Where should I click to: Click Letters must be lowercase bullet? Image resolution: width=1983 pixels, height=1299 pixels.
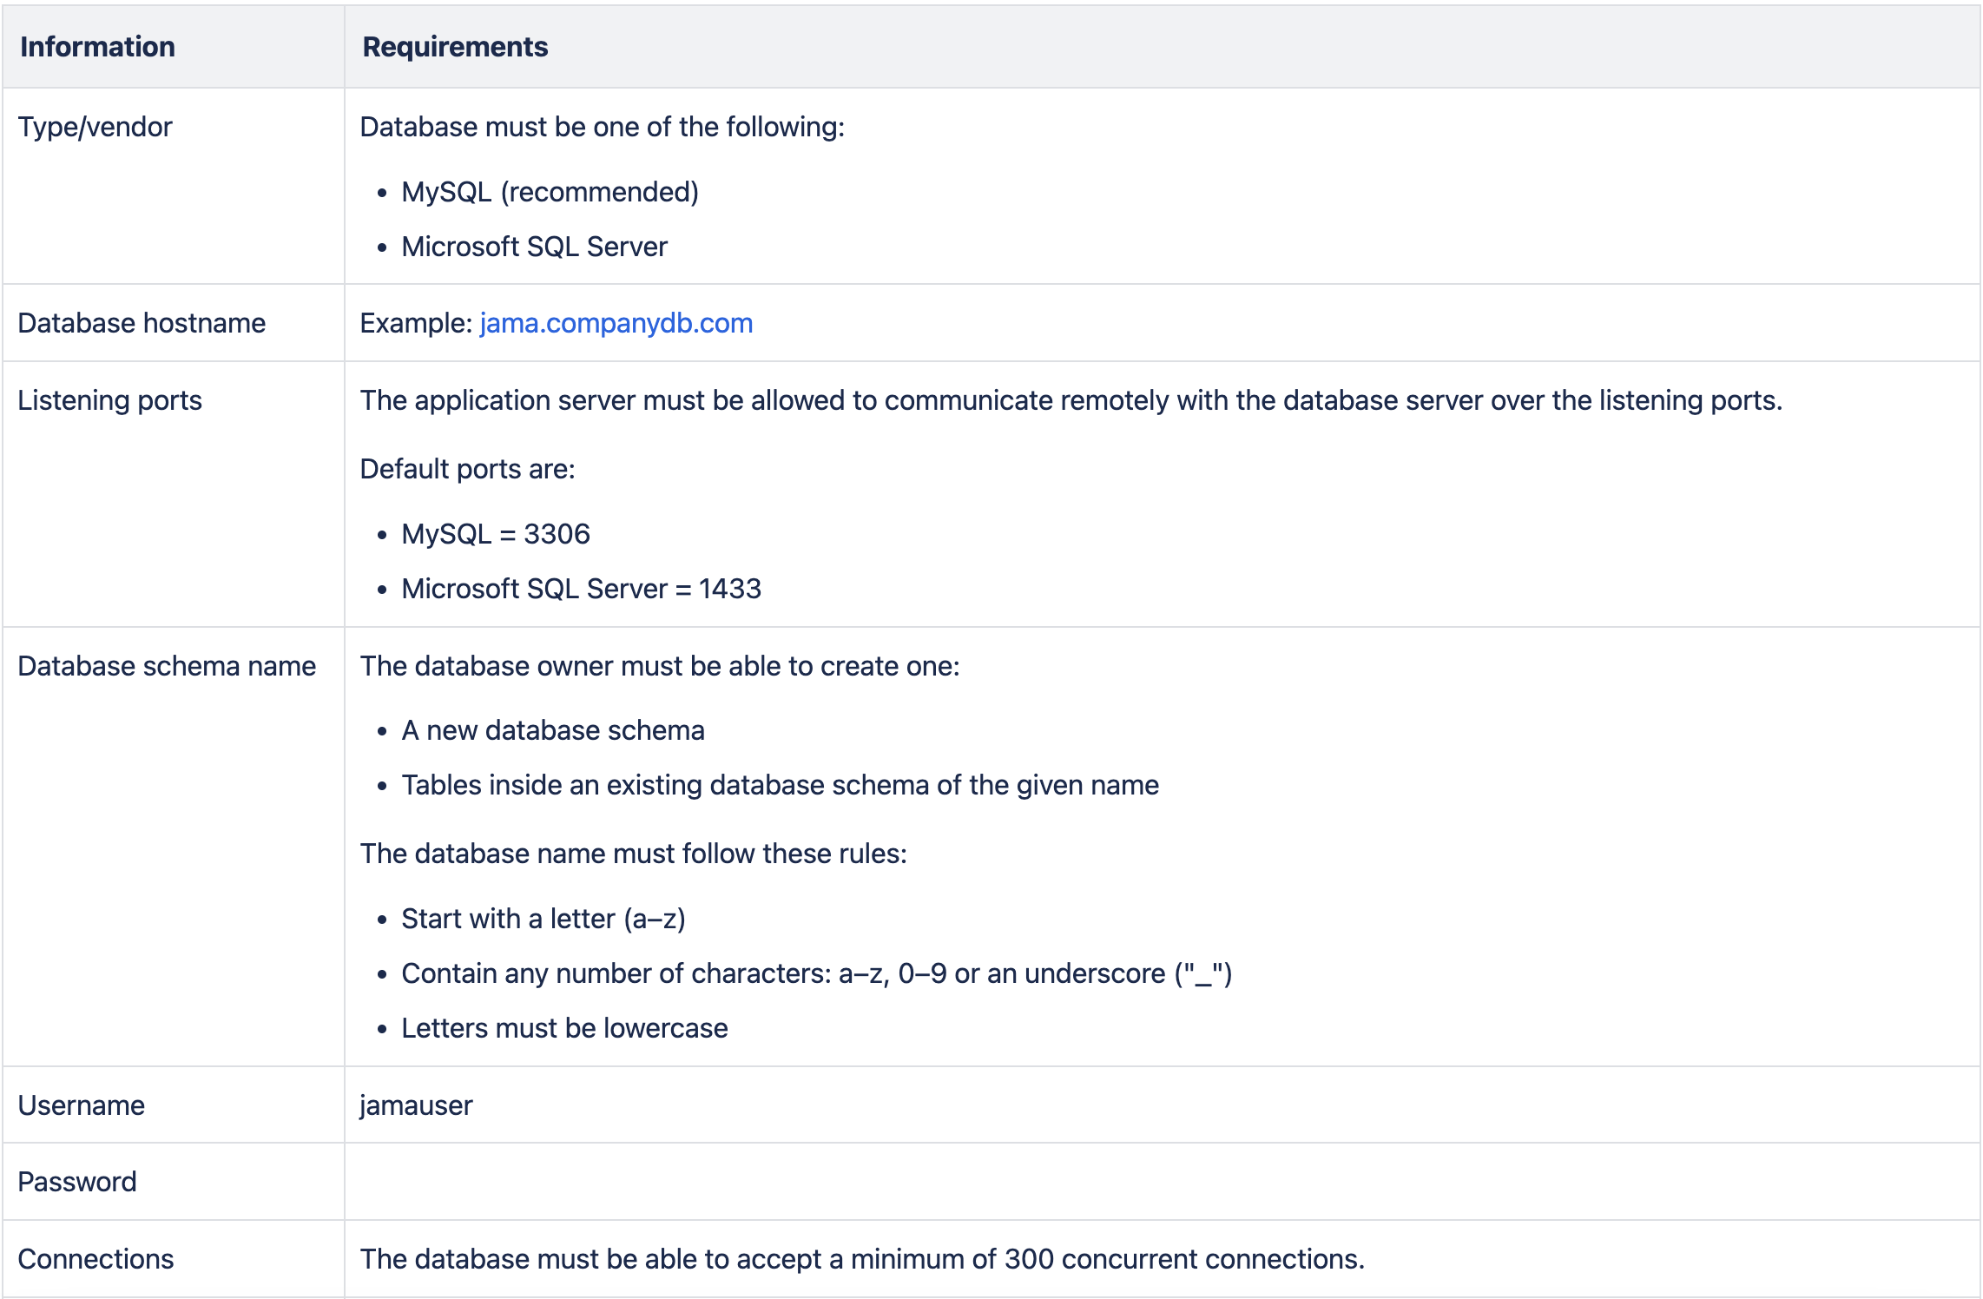click(x=564, y=1028)
